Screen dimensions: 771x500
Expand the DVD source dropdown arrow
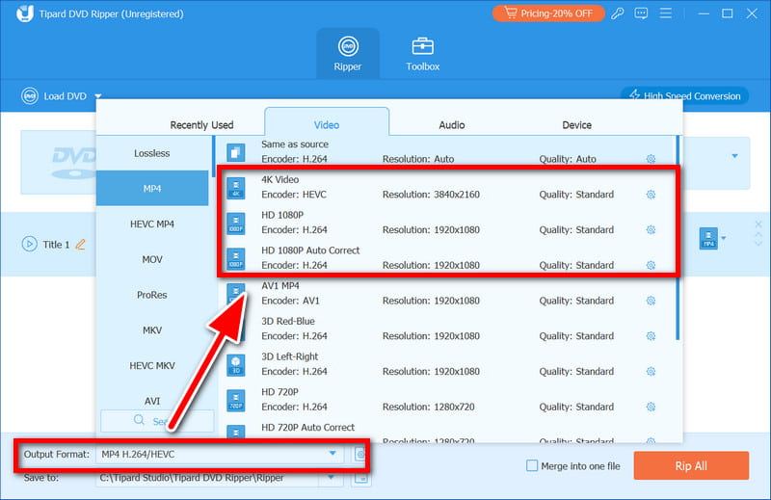pyautogui.click(x=734, y=156)
